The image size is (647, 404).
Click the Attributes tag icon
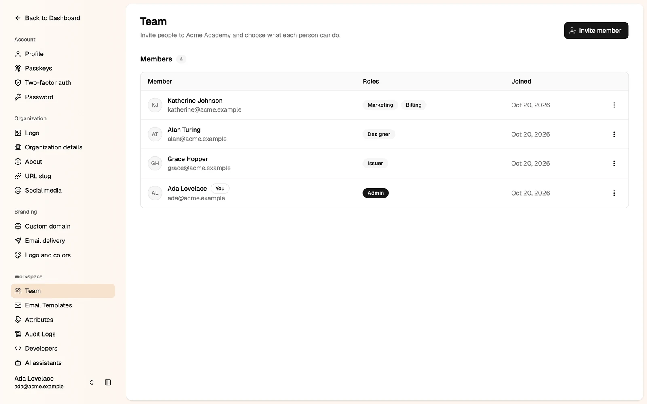tap(18, 320)
